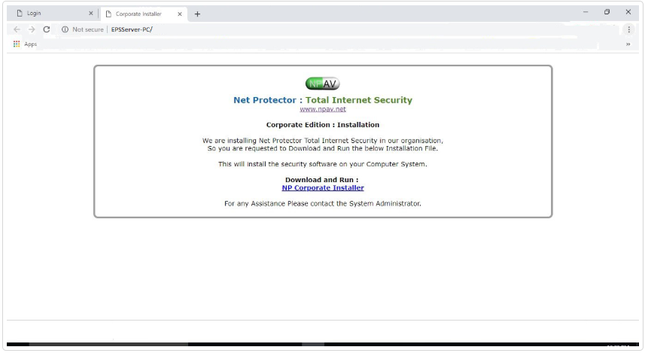Expand the bookmarks overflow chevron
The width and height of the screenshot is (645, 353).
click(628, 44)
